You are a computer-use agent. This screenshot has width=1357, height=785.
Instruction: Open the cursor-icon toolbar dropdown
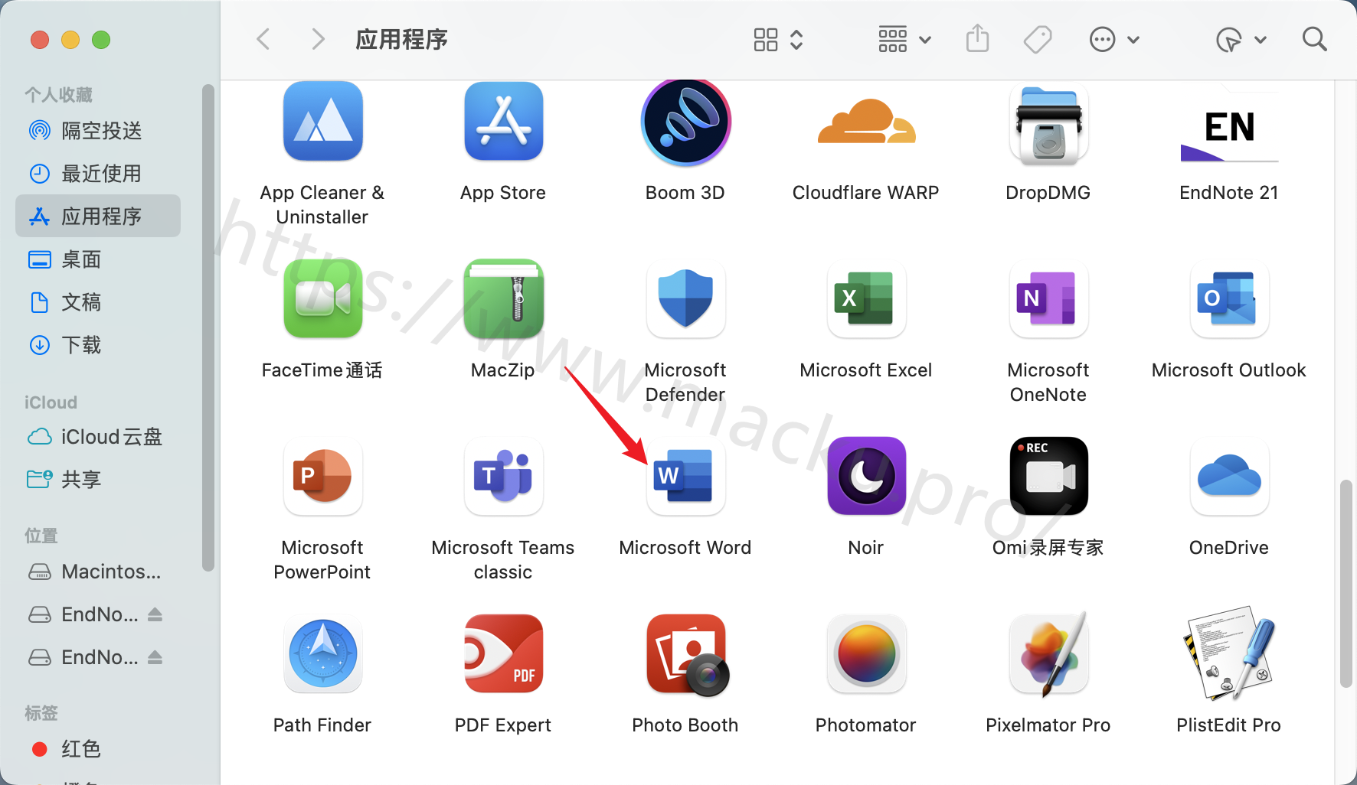tap(1241, 40)
